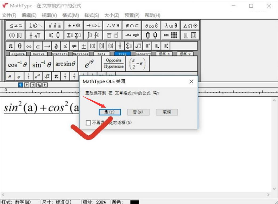Click 是(Y) to save changes
The width and height of the screenshot is (278, 204).
point(110,112)
